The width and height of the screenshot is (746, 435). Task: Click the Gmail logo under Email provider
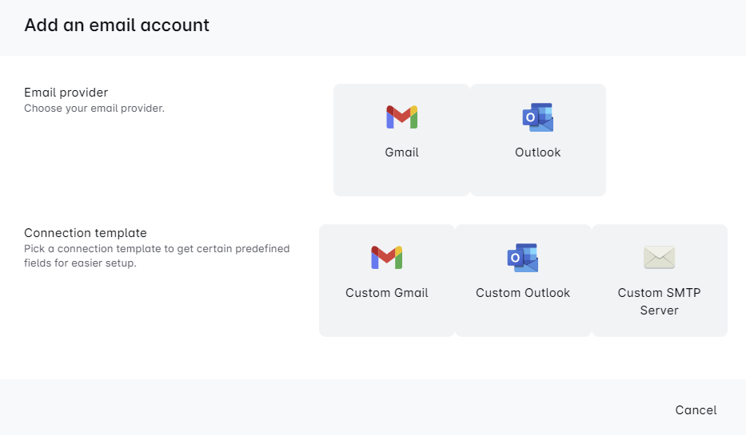[x=401, y=117]
